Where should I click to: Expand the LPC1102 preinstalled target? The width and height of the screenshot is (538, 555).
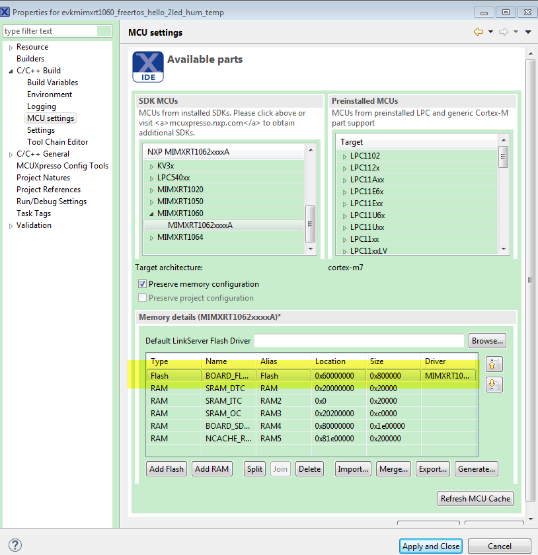344,157
